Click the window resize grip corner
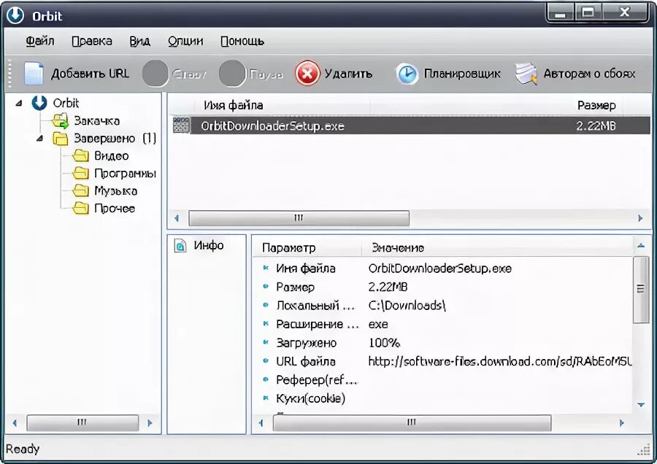Viewport: 657px width, 464px height. coord(643,449)
